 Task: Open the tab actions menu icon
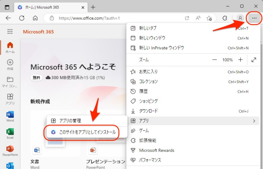7,7
